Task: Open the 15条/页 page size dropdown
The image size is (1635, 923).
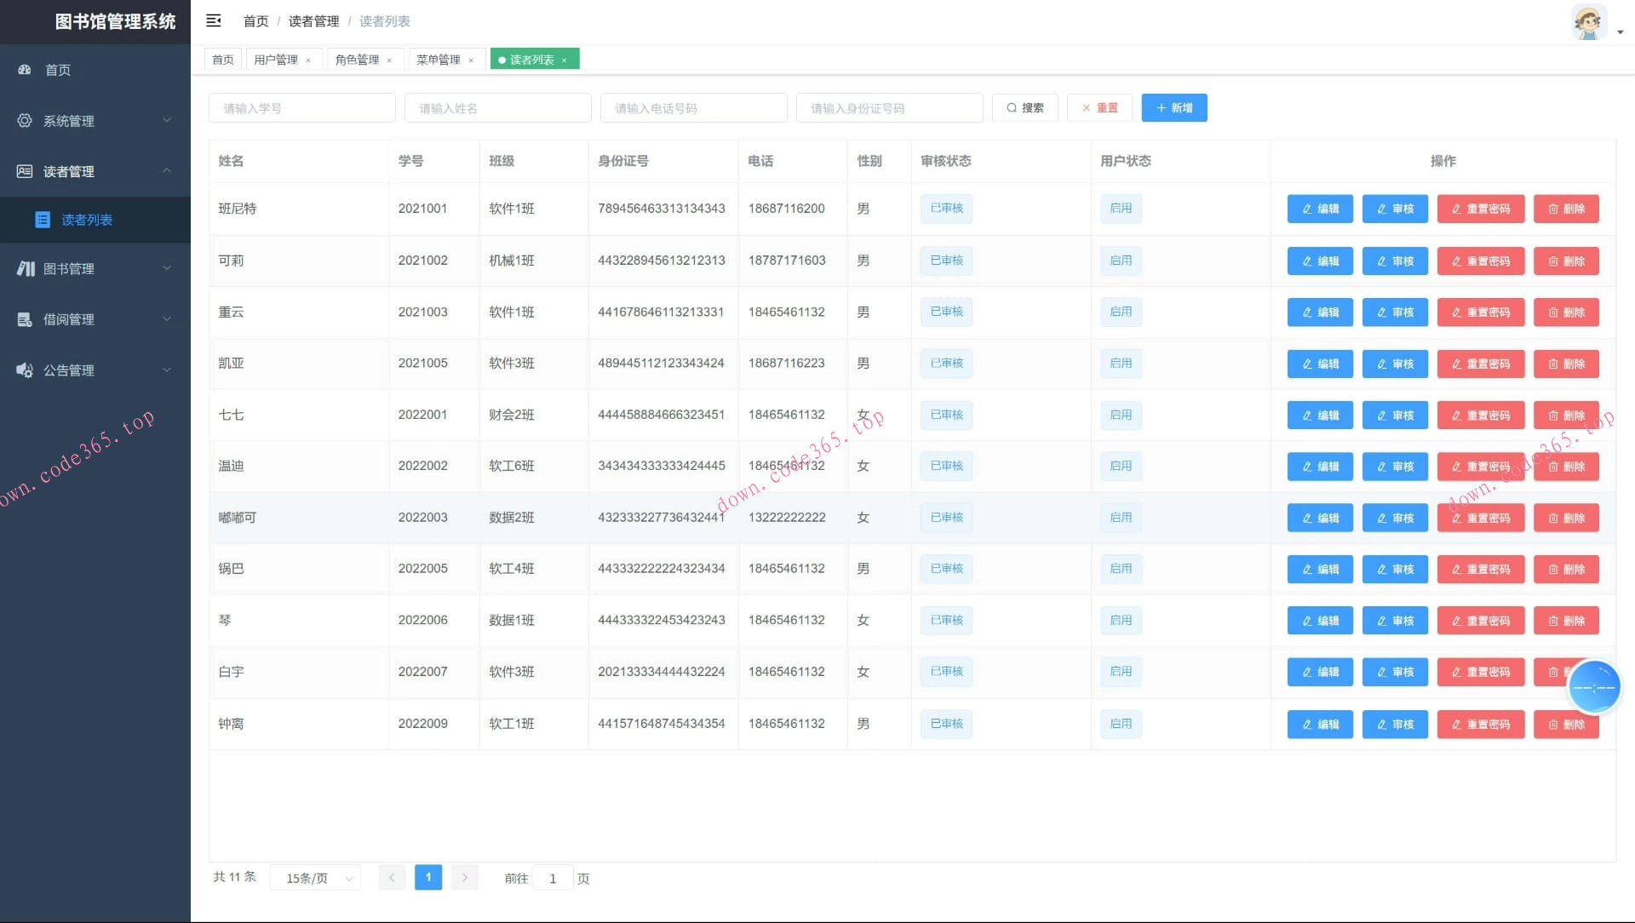Action: click(315, 878)
